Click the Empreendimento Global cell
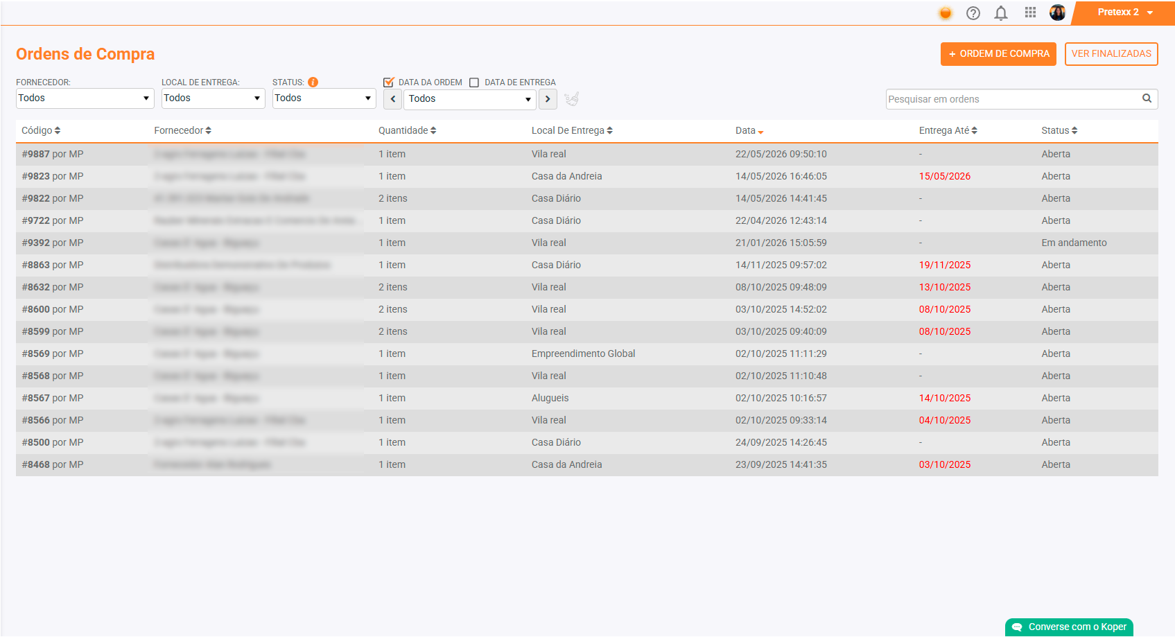Viewport: 1175px width, 637px height. tap(583, 354)
